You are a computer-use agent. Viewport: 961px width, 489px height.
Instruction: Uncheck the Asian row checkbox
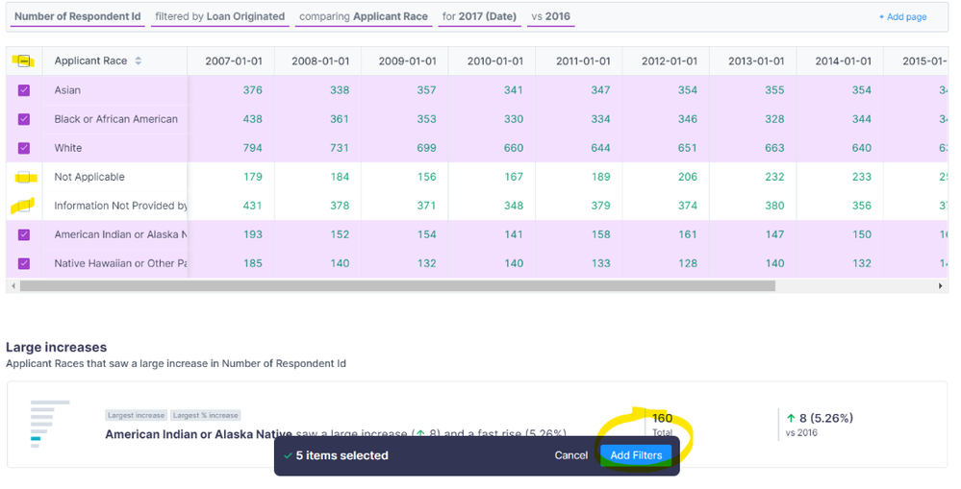tap(24, 90)
